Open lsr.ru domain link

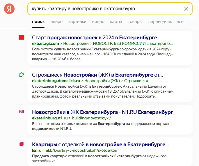37,150
